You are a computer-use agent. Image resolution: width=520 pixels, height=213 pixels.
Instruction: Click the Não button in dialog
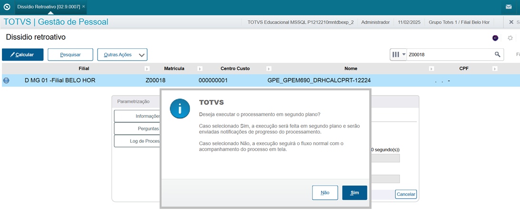click(x=325, y=193)
